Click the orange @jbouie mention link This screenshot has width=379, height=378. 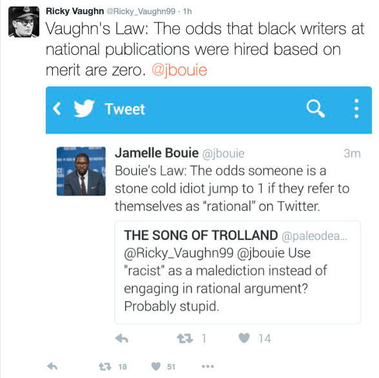(179, 70)
